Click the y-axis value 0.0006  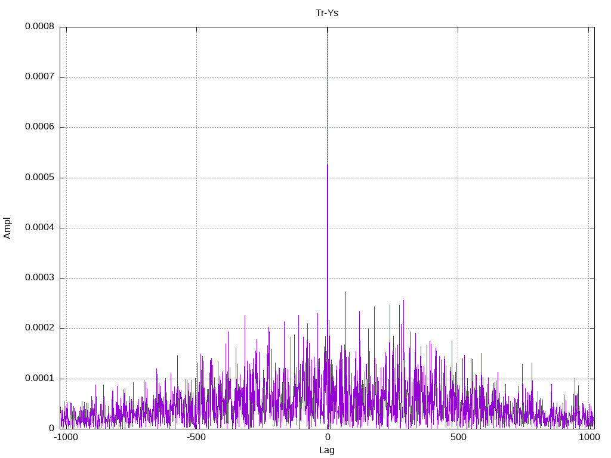pos(39,127)
